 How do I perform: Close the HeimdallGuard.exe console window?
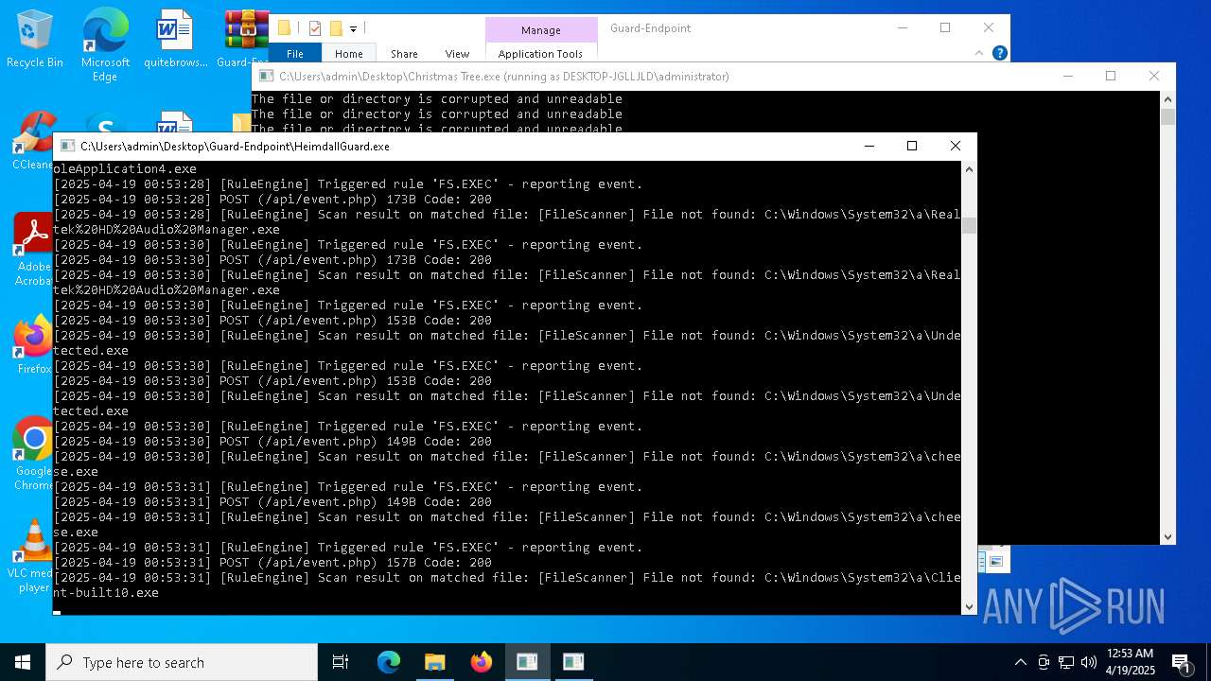click(x=956, y=146)
